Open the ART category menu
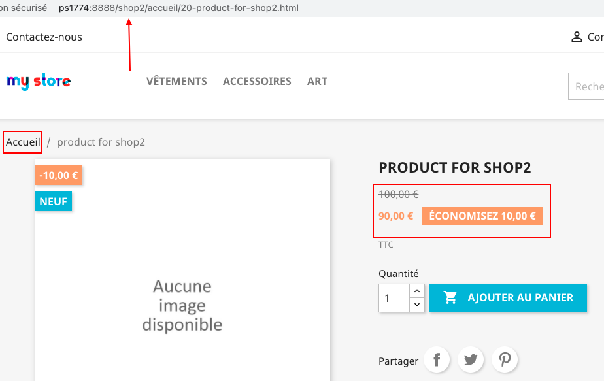This screenshot has height=381, width=604. 317,81
